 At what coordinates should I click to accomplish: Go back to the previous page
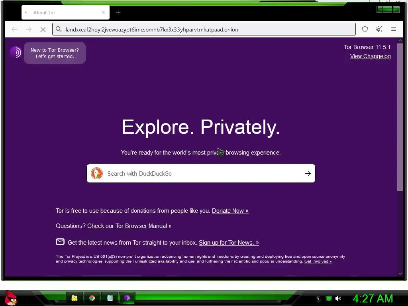tap(14, 29)
